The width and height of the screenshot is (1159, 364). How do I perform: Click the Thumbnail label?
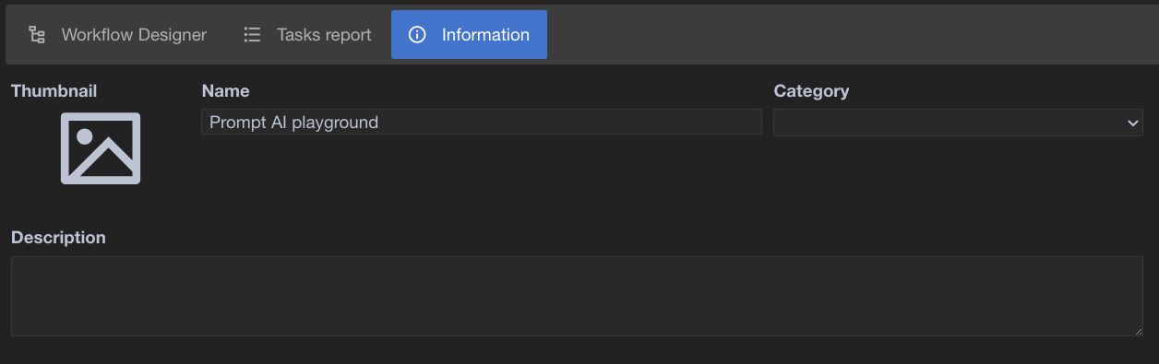[x=54, y=91]
